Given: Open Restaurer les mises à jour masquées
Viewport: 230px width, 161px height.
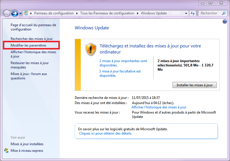Looking at the screenshot, I should (30, 65).
